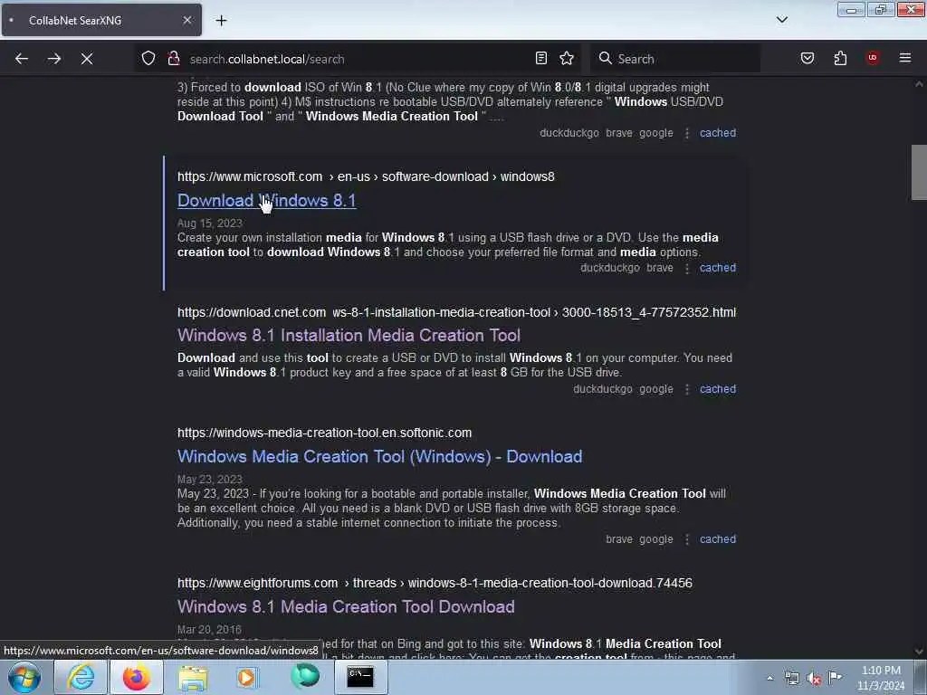Open the Extensions puzzle icon
This screenshot has width=927, height=695.
[840, 58]
